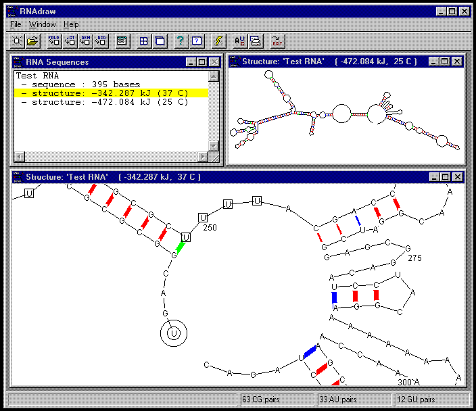
Task: Click the teal question mark help icon
Action: (181, 41)
